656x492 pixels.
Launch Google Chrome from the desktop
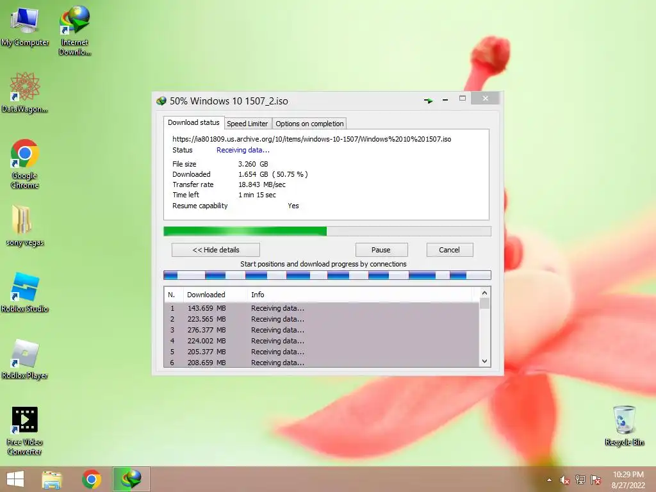coord(25,163)
